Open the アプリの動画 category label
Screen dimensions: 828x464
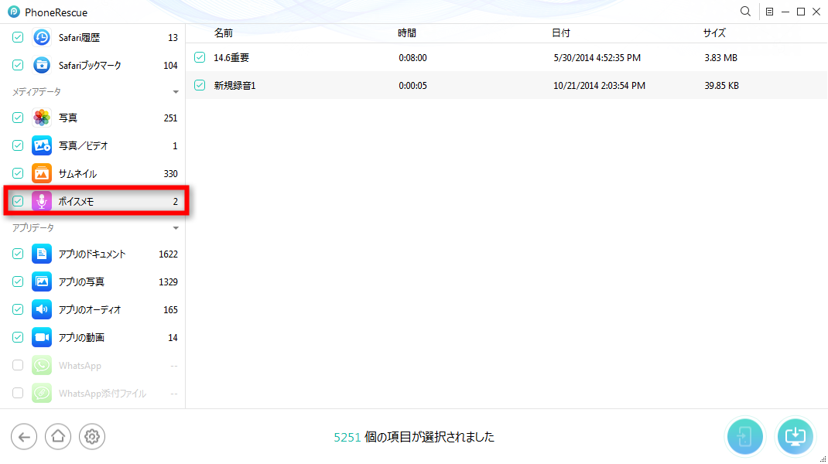[x=81, y=337]
